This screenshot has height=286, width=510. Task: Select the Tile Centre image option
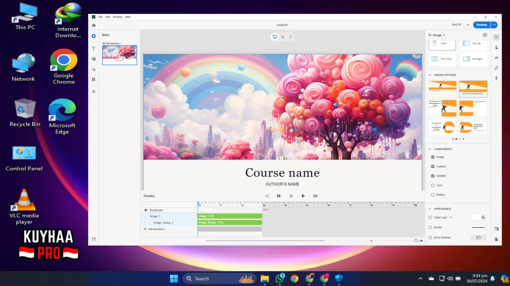coord(442,59)
